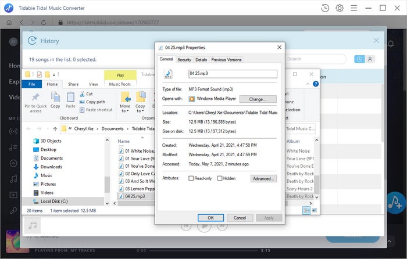This screenshot has width=407, height=259.
Task: Open Tidabie hamburger menu icon
Action: pyautogui.click(x=354, y=8)
